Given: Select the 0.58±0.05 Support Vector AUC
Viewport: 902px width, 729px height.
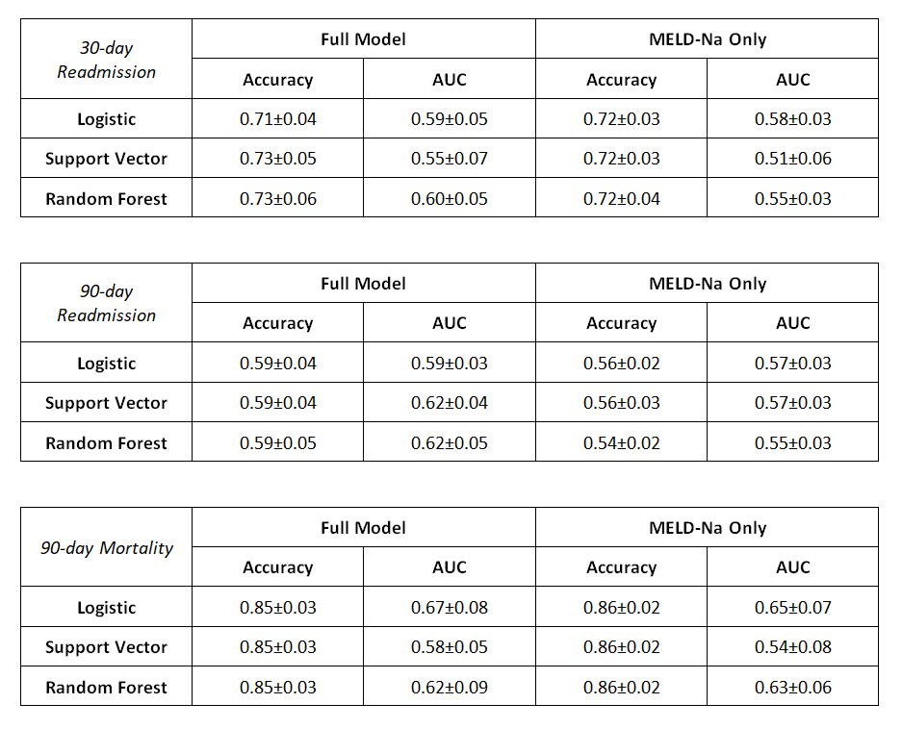Looking at the screenshot, I should [x=449, y=647].
